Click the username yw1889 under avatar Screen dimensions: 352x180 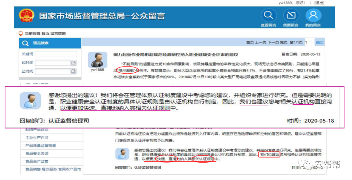[x=97, y=70]
